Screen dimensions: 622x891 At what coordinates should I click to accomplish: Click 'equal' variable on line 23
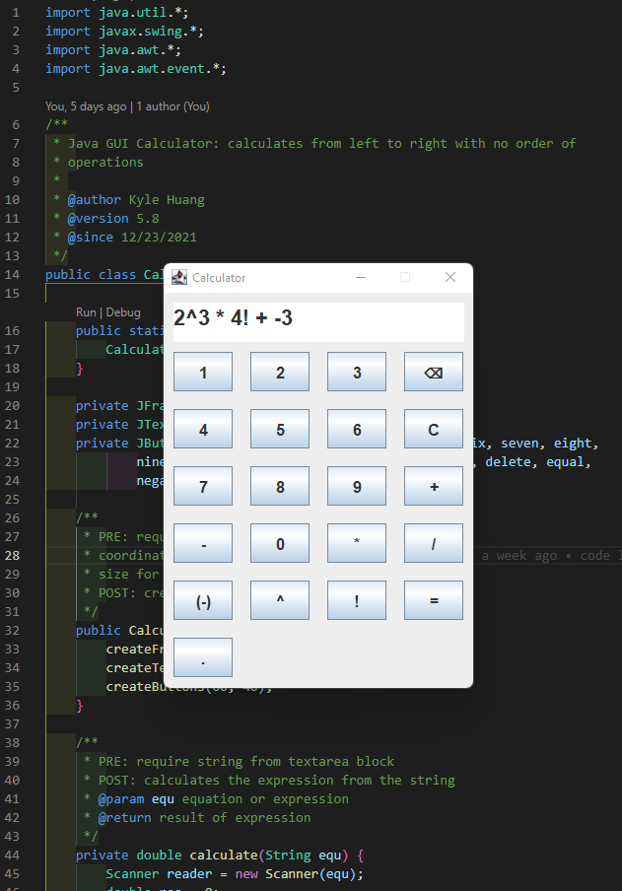[565, 462]
